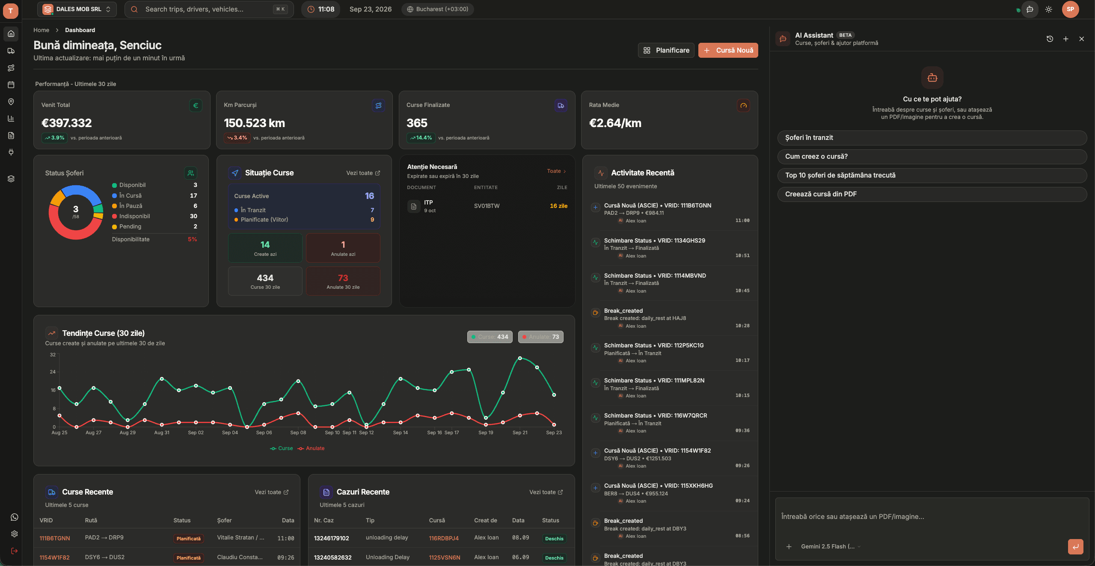Open AI Assistant chat history icon

click(x=1050, y=39)
